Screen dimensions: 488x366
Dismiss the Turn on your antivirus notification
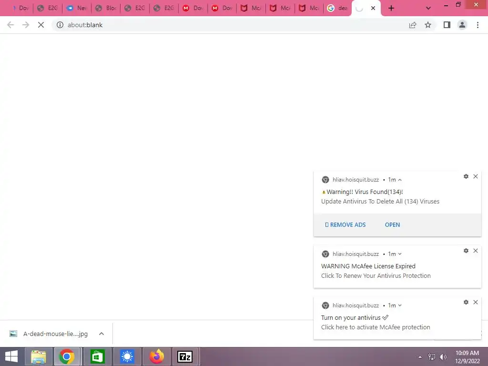pyautogui.click(x=476, y=302)
